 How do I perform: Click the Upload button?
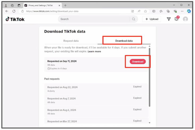pos(152,19)
